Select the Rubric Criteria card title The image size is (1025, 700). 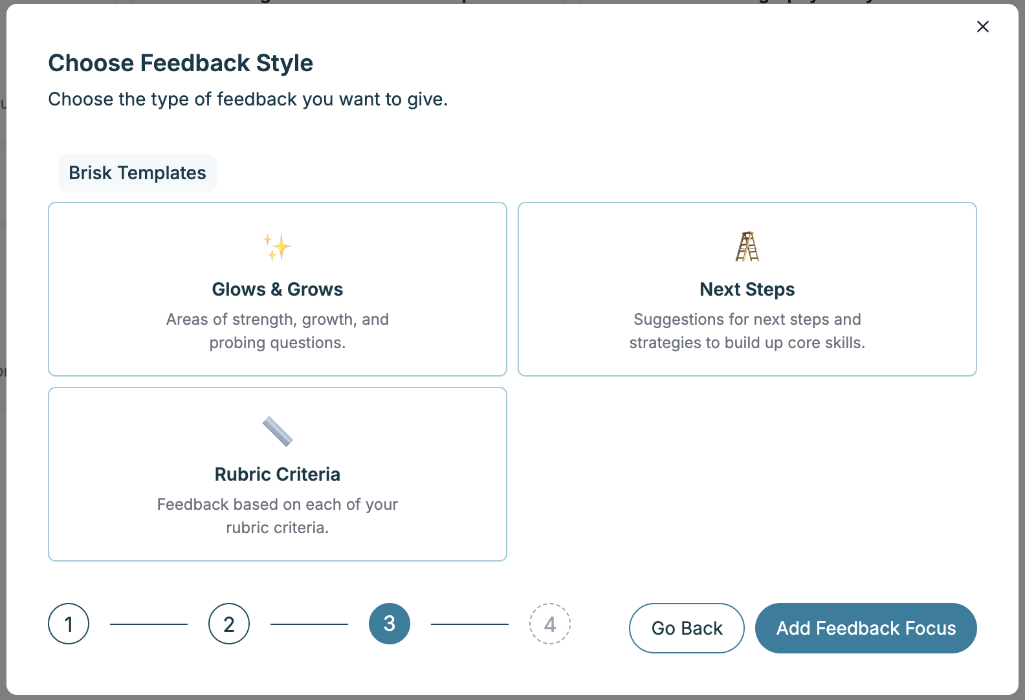coord(278,474)
